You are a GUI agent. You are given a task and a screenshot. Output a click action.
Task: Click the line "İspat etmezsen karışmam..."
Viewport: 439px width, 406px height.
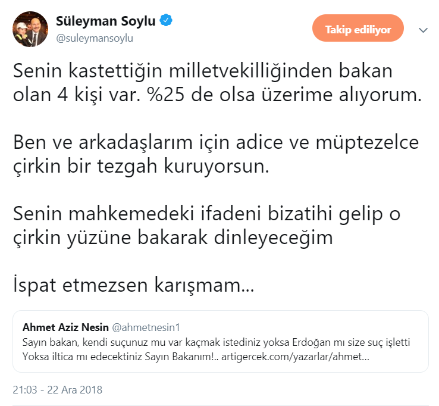[x=133, y=284]
